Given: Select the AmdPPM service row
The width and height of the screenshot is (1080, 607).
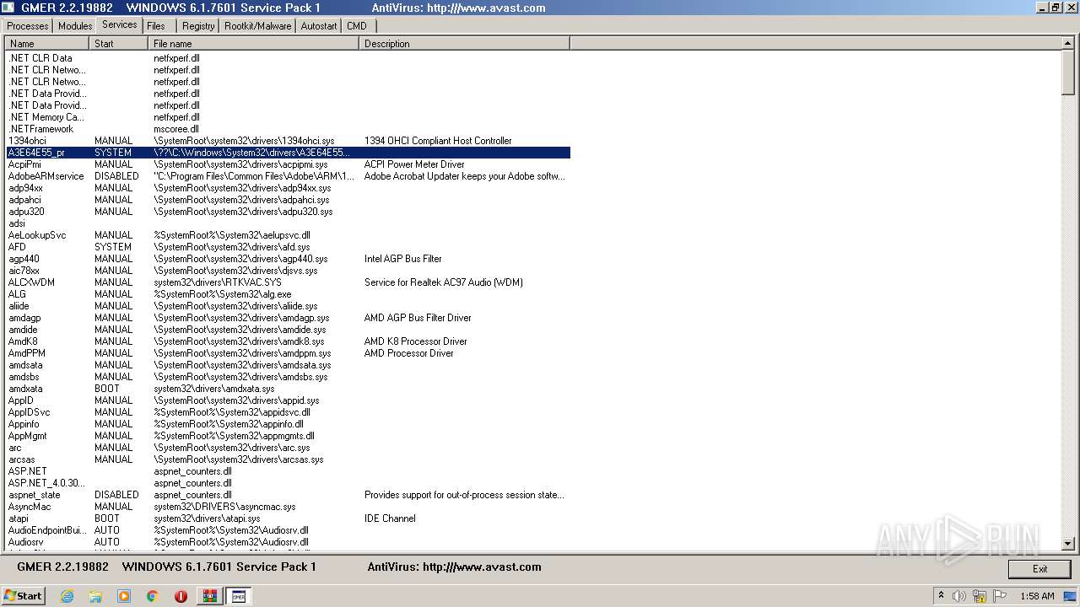Looking at the screenshot, I should coord(288,353).
